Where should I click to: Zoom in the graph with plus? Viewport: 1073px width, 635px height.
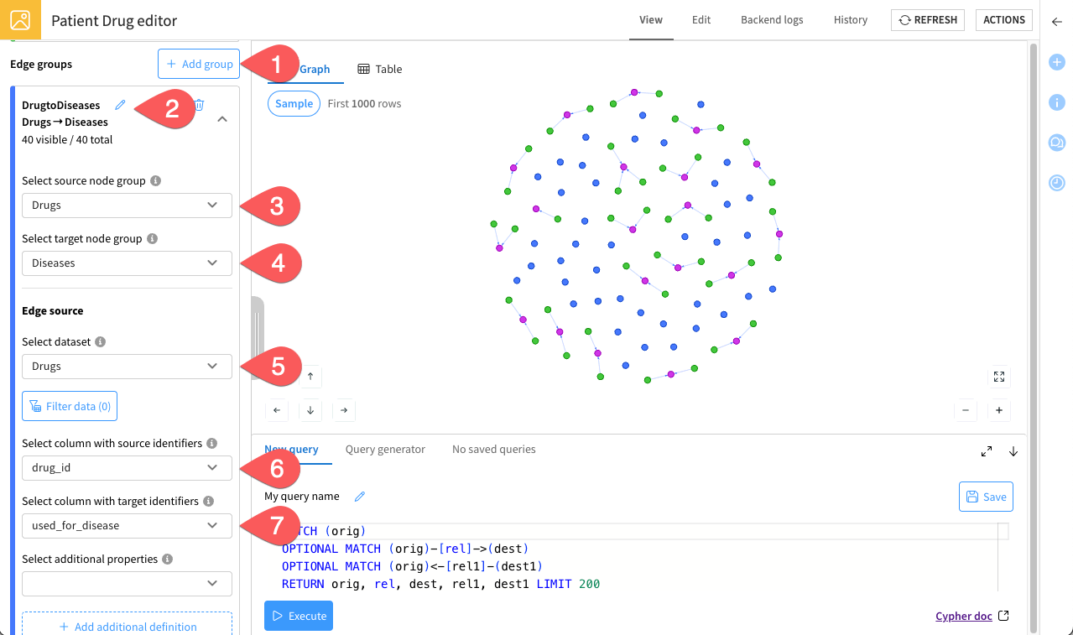pyautogui.click(x=998, y=410)
